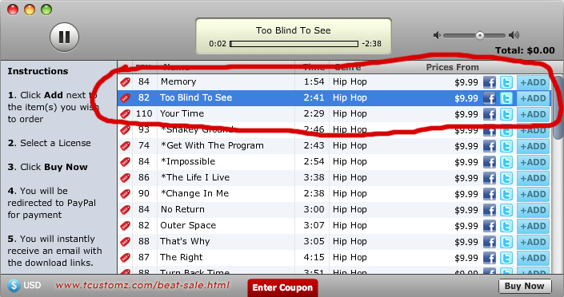Tweet *Change In Me
Screen dimensions: 564x297
[506, 194]
